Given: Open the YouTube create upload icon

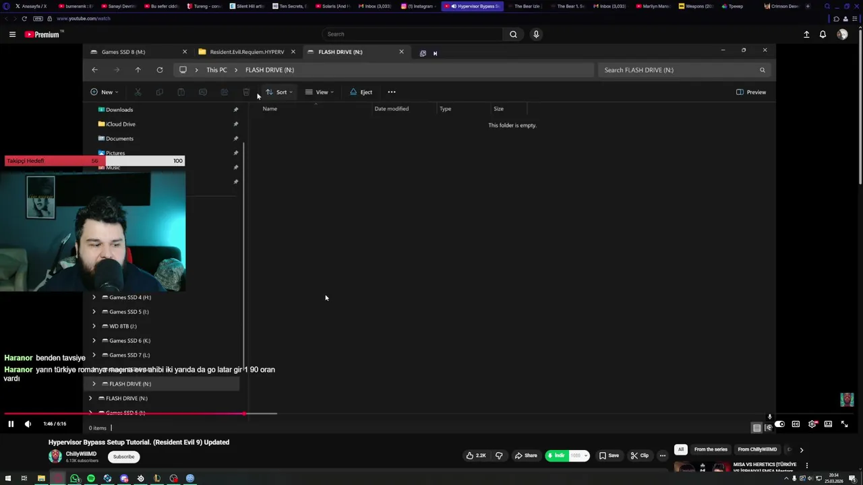Looking at the screenshot, I should click(x=806, y=34).
